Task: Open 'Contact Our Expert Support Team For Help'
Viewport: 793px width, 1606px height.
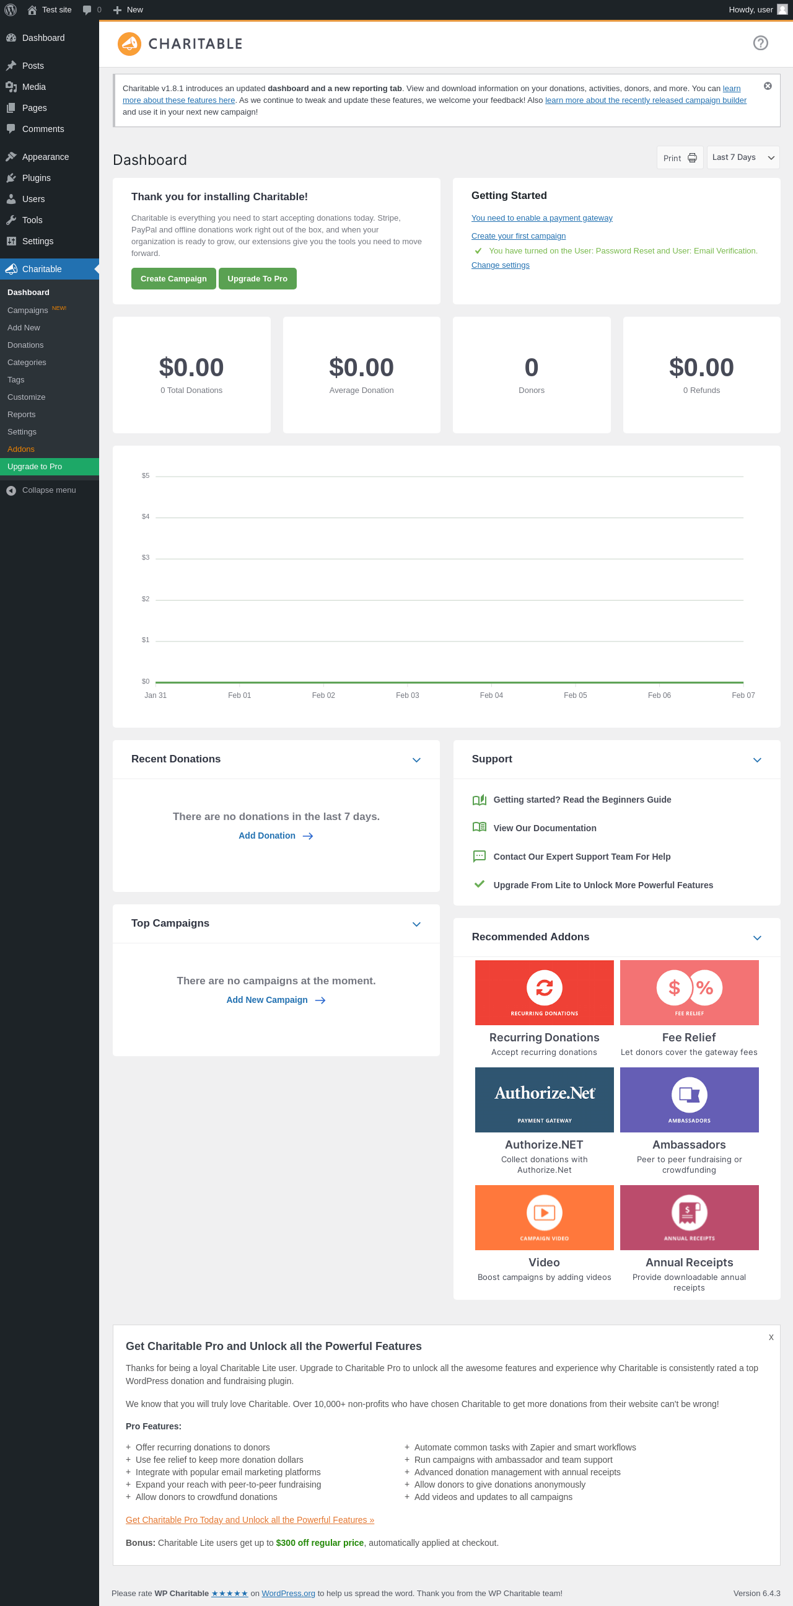Action: pyautogui.click(x=582, y=857)
